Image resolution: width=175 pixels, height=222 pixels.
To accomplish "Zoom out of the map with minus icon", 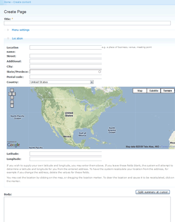I will (12, 106).
